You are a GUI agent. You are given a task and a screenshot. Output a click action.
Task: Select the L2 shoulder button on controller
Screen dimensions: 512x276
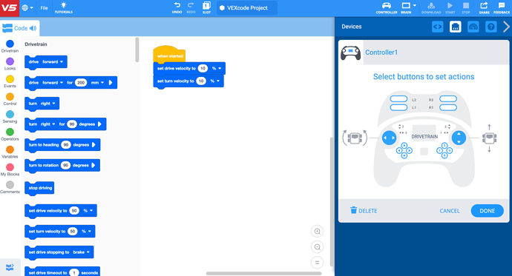398,99
